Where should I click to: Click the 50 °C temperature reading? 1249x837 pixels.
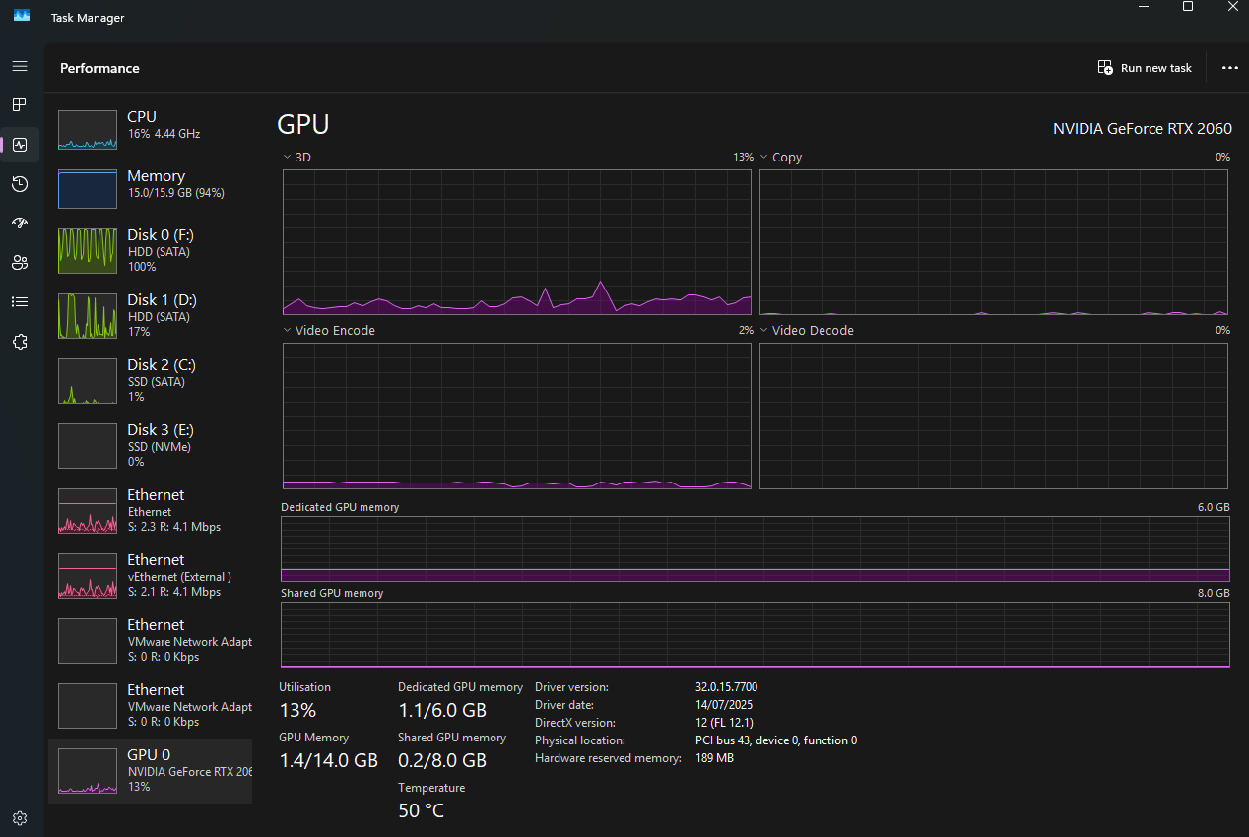pyautogui.click(x=421, y=811)
